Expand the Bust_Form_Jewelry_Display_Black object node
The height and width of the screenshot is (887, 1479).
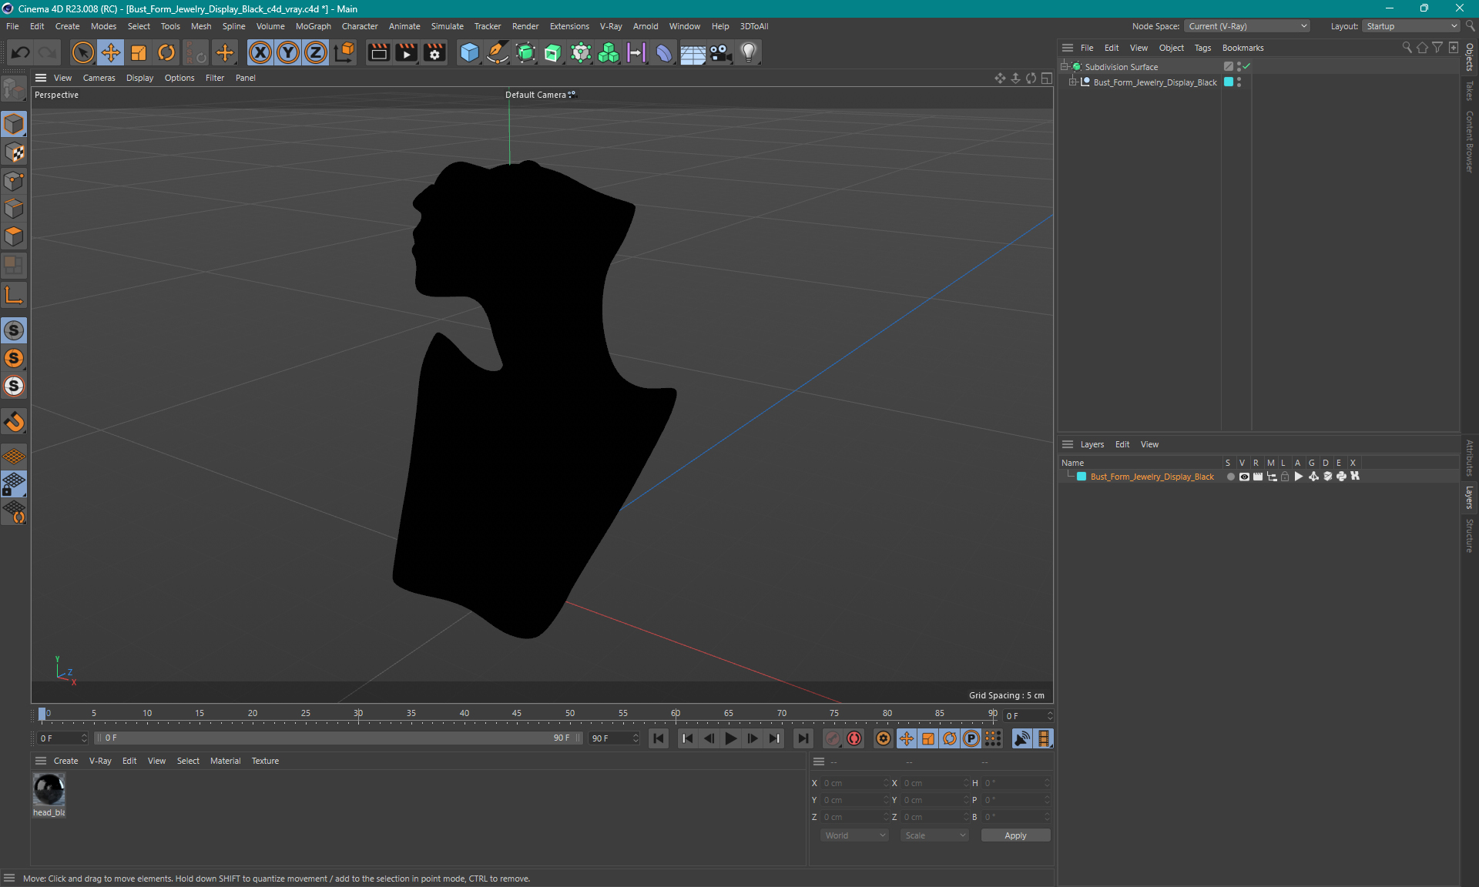click(1072, 82)
